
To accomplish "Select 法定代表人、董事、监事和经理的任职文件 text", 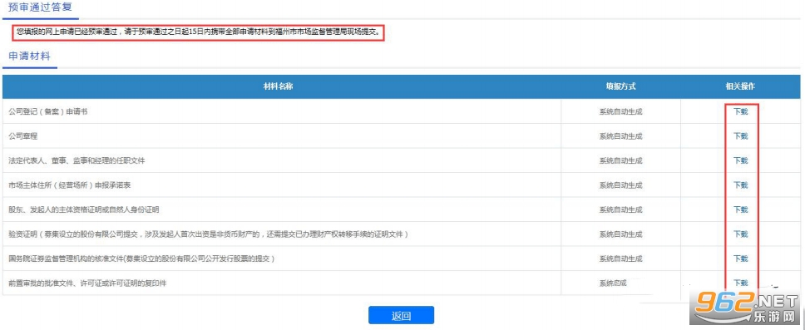I will tap(77, 160).
